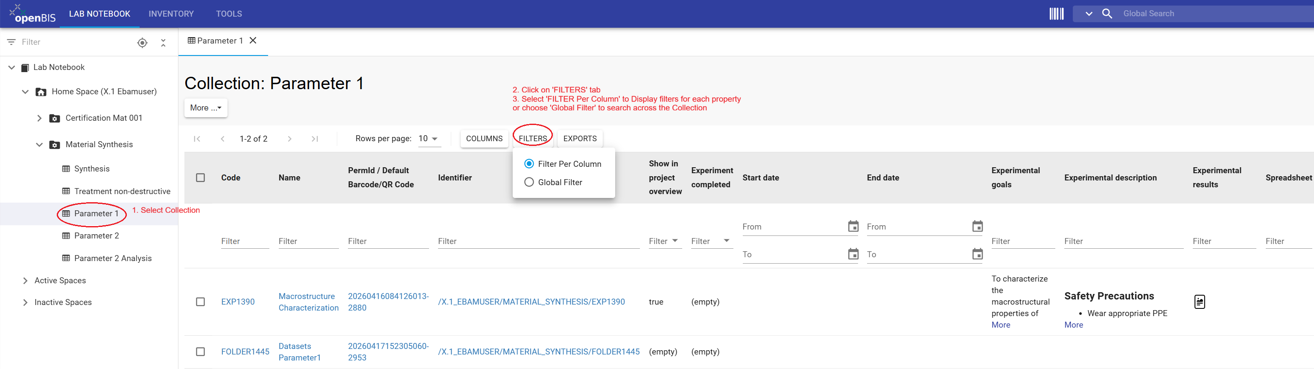The image size is (1314, 369).
Task: Open Show in project overview filter dropdown
Action: 665,241
